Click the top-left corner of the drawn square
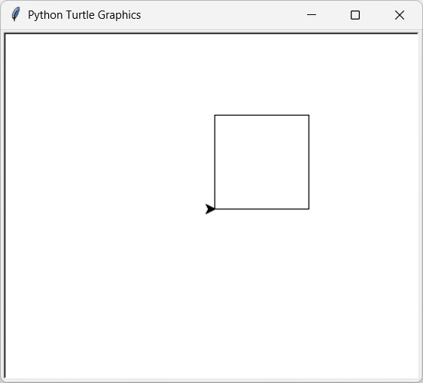This screenshot has width=423, height=383. pyautogui.click(x=215, y=115)
